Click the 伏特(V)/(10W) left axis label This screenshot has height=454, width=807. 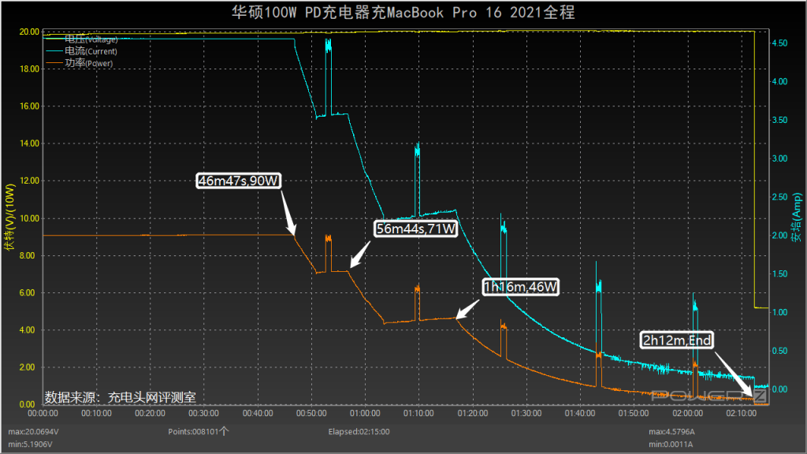click(x=9, y=218)
